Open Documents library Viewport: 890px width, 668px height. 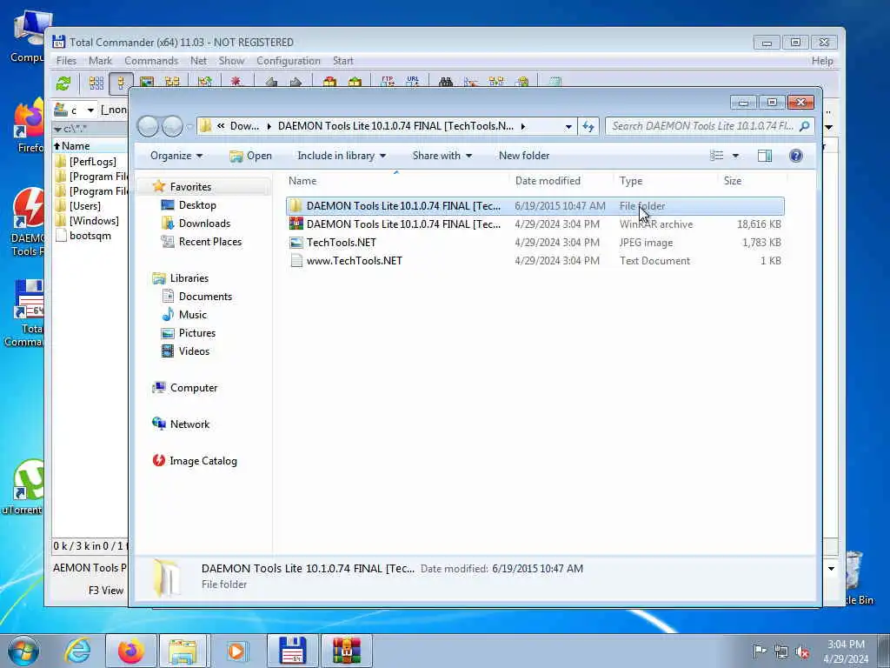pyautogui.click(x=205, y=297)
